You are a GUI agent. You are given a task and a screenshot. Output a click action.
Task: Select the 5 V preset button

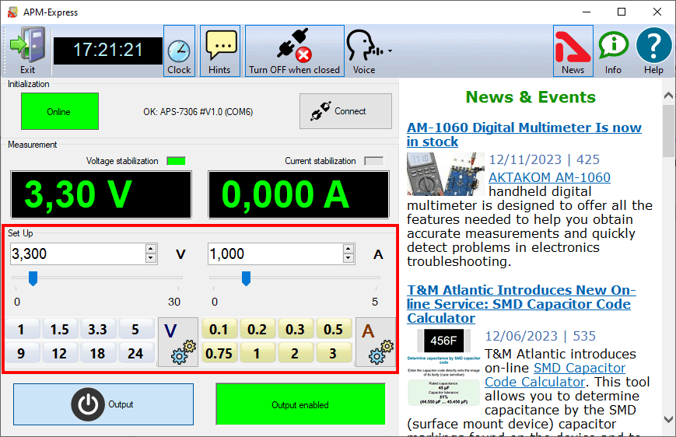point(135,330)
